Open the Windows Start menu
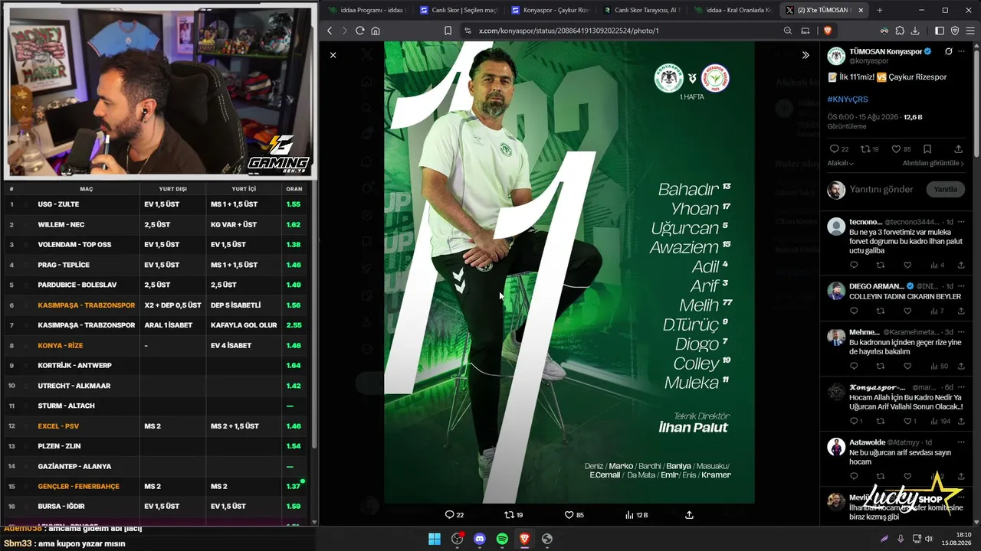981x551 pixels. (x=435, y=539)
